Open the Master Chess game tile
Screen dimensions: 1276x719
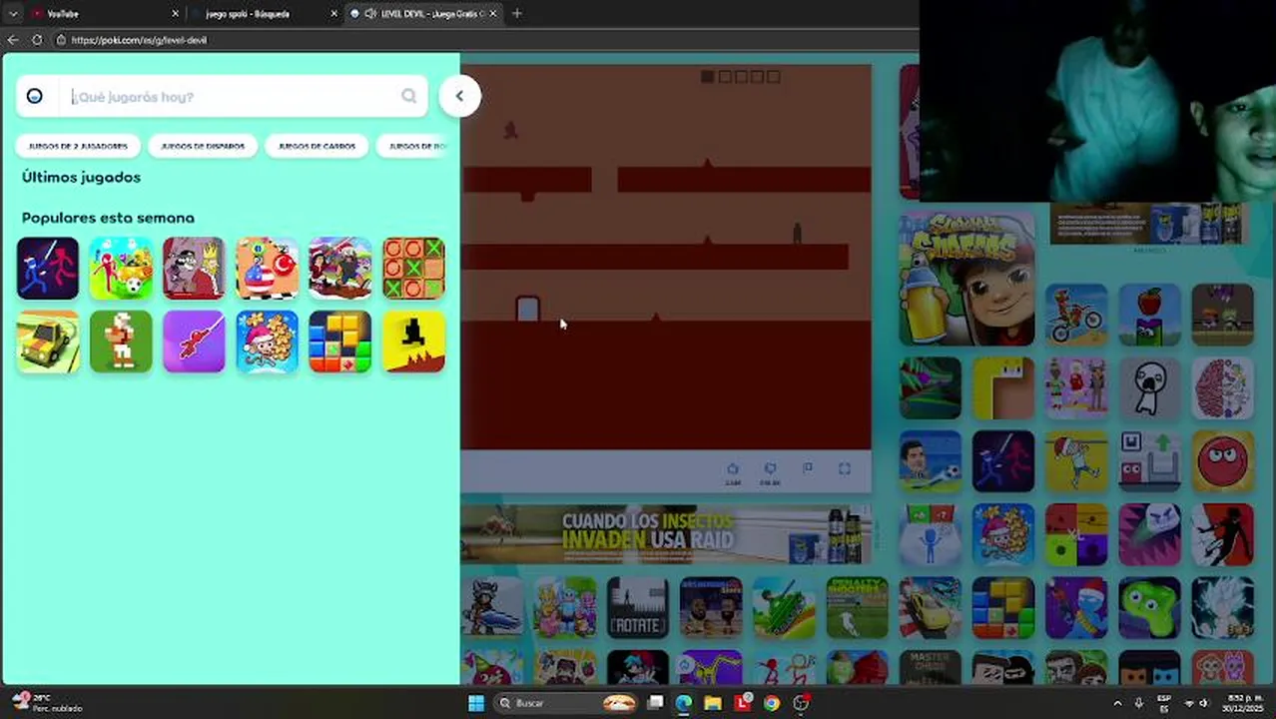931,667
